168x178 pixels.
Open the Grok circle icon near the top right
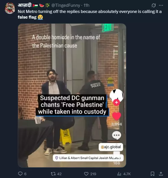[x=154, y=5]
